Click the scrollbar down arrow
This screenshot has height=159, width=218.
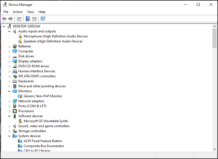(x=214, y=149)
